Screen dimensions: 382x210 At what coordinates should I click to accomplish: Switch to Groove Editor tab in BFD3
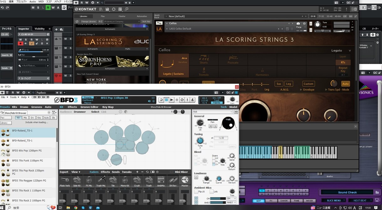tap(90, 107)
